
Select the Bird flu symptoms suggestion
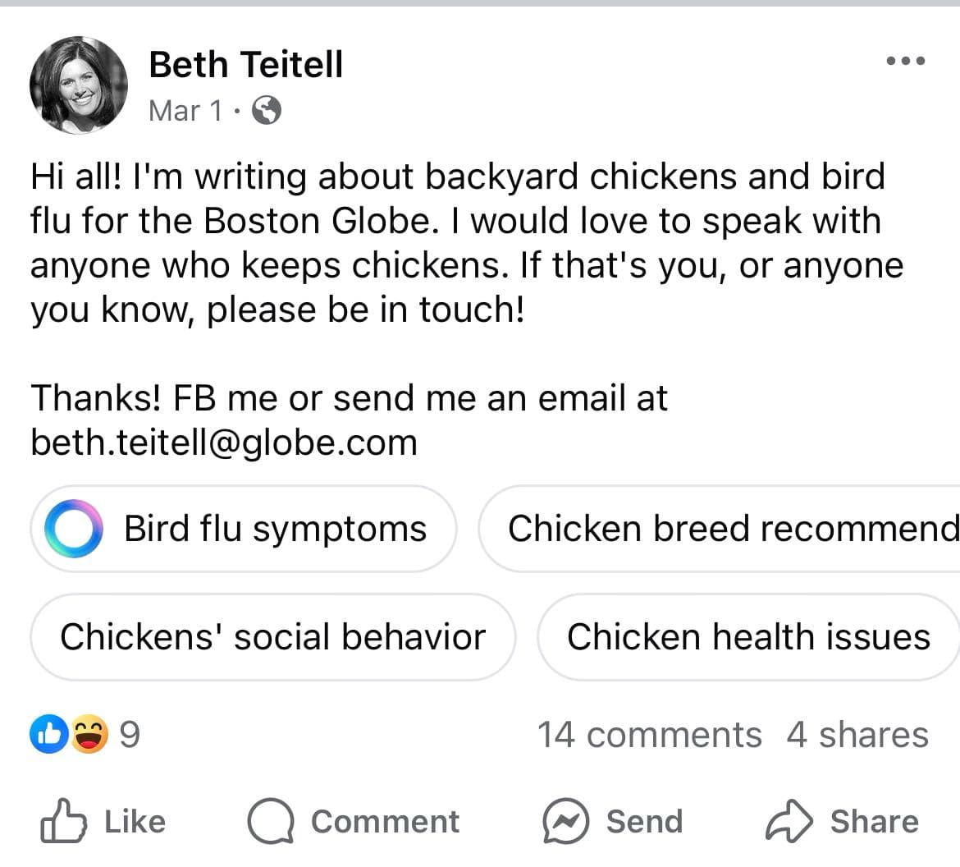pos(244,529)
